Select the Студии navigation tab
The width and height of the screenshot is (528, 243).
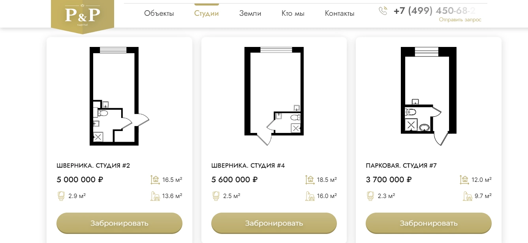pyautogui.click(x=207, y=13)
